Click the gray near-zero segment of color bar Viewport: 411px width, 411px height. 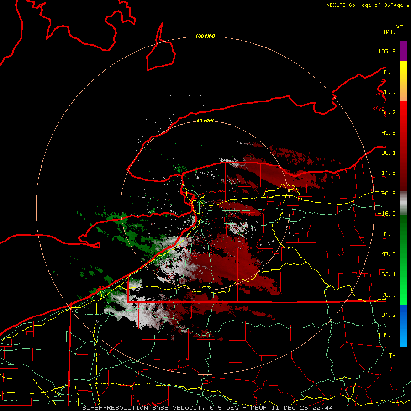click(x=403, y=203)
